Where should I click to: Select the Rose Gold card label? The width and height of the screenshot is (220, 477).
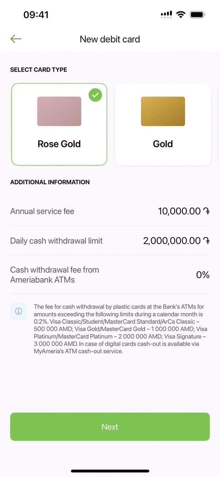[59, 144]
